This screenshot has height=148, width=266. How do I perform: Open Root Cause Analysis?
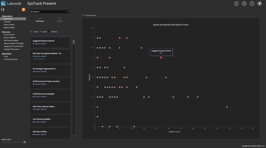[x=11, y=41]
